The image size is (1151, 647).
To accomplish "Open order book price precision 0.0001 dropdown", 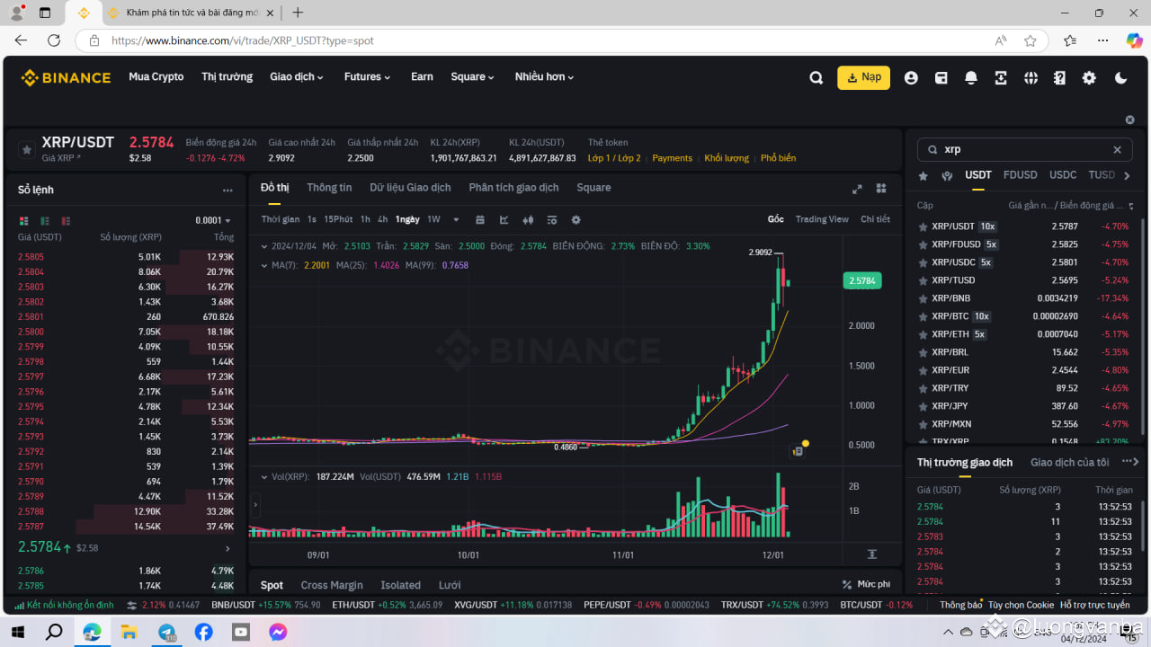I will (213, 220).
